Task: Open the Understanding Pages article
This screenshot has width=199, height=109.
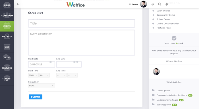Action: point(167,100)
